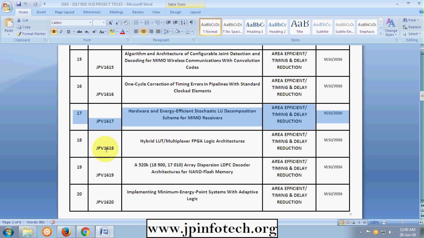Sort the selected text alphabetically

click(183, 22)
